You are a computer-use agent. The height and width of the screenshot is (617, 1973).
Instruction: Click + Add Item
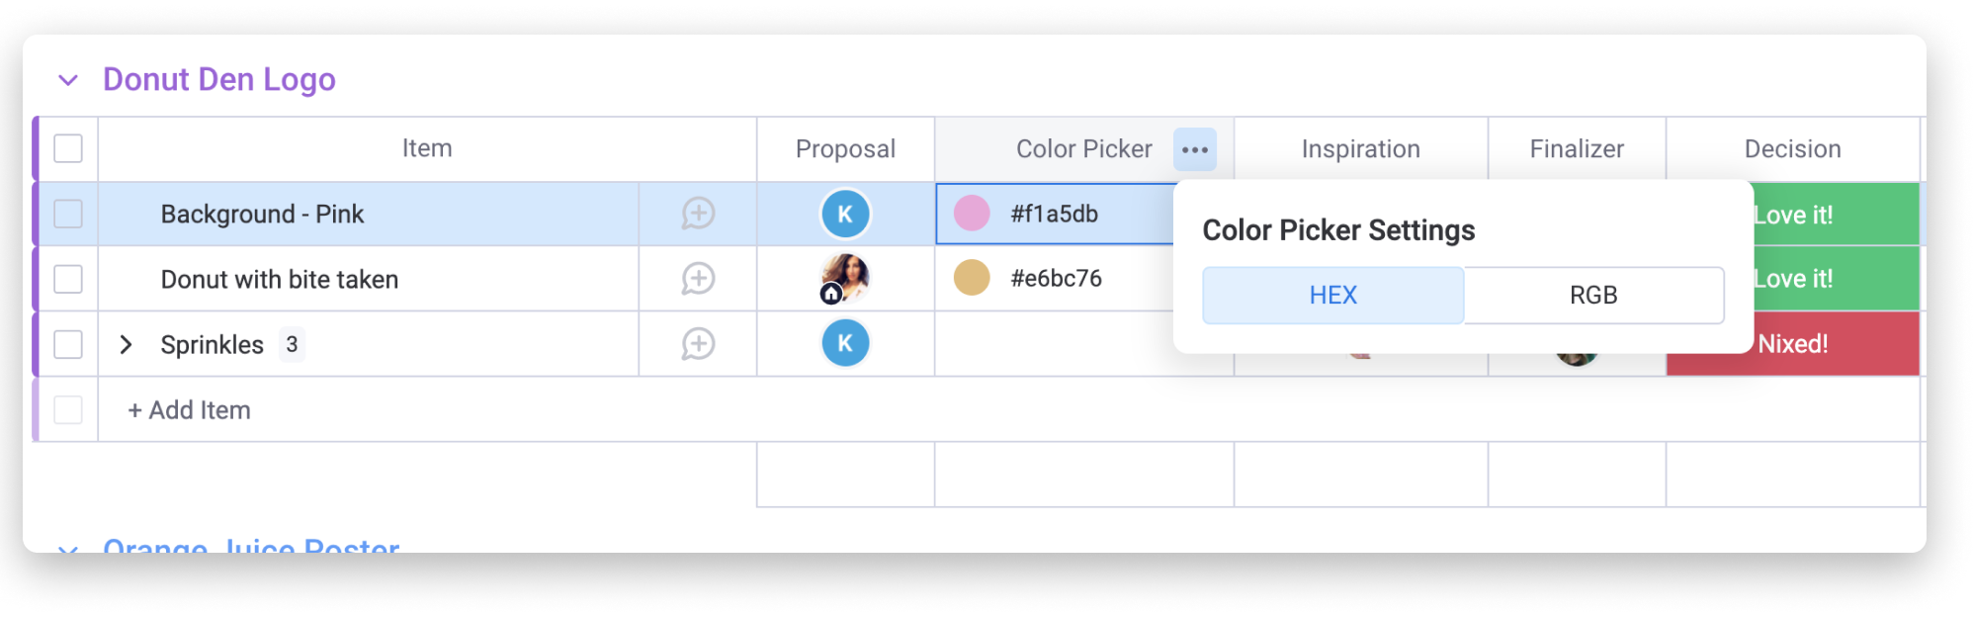point(189,409)
